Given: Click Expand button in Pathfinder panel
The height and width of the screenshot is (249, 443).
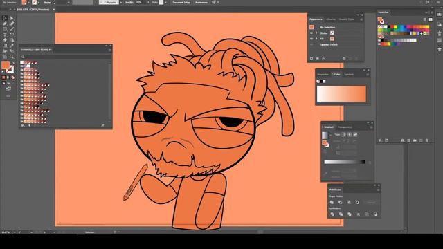Looking at the screenshot, I should point(371,202).
